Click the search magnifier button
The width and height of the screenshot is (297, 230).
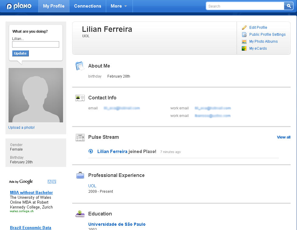point(289,6)
